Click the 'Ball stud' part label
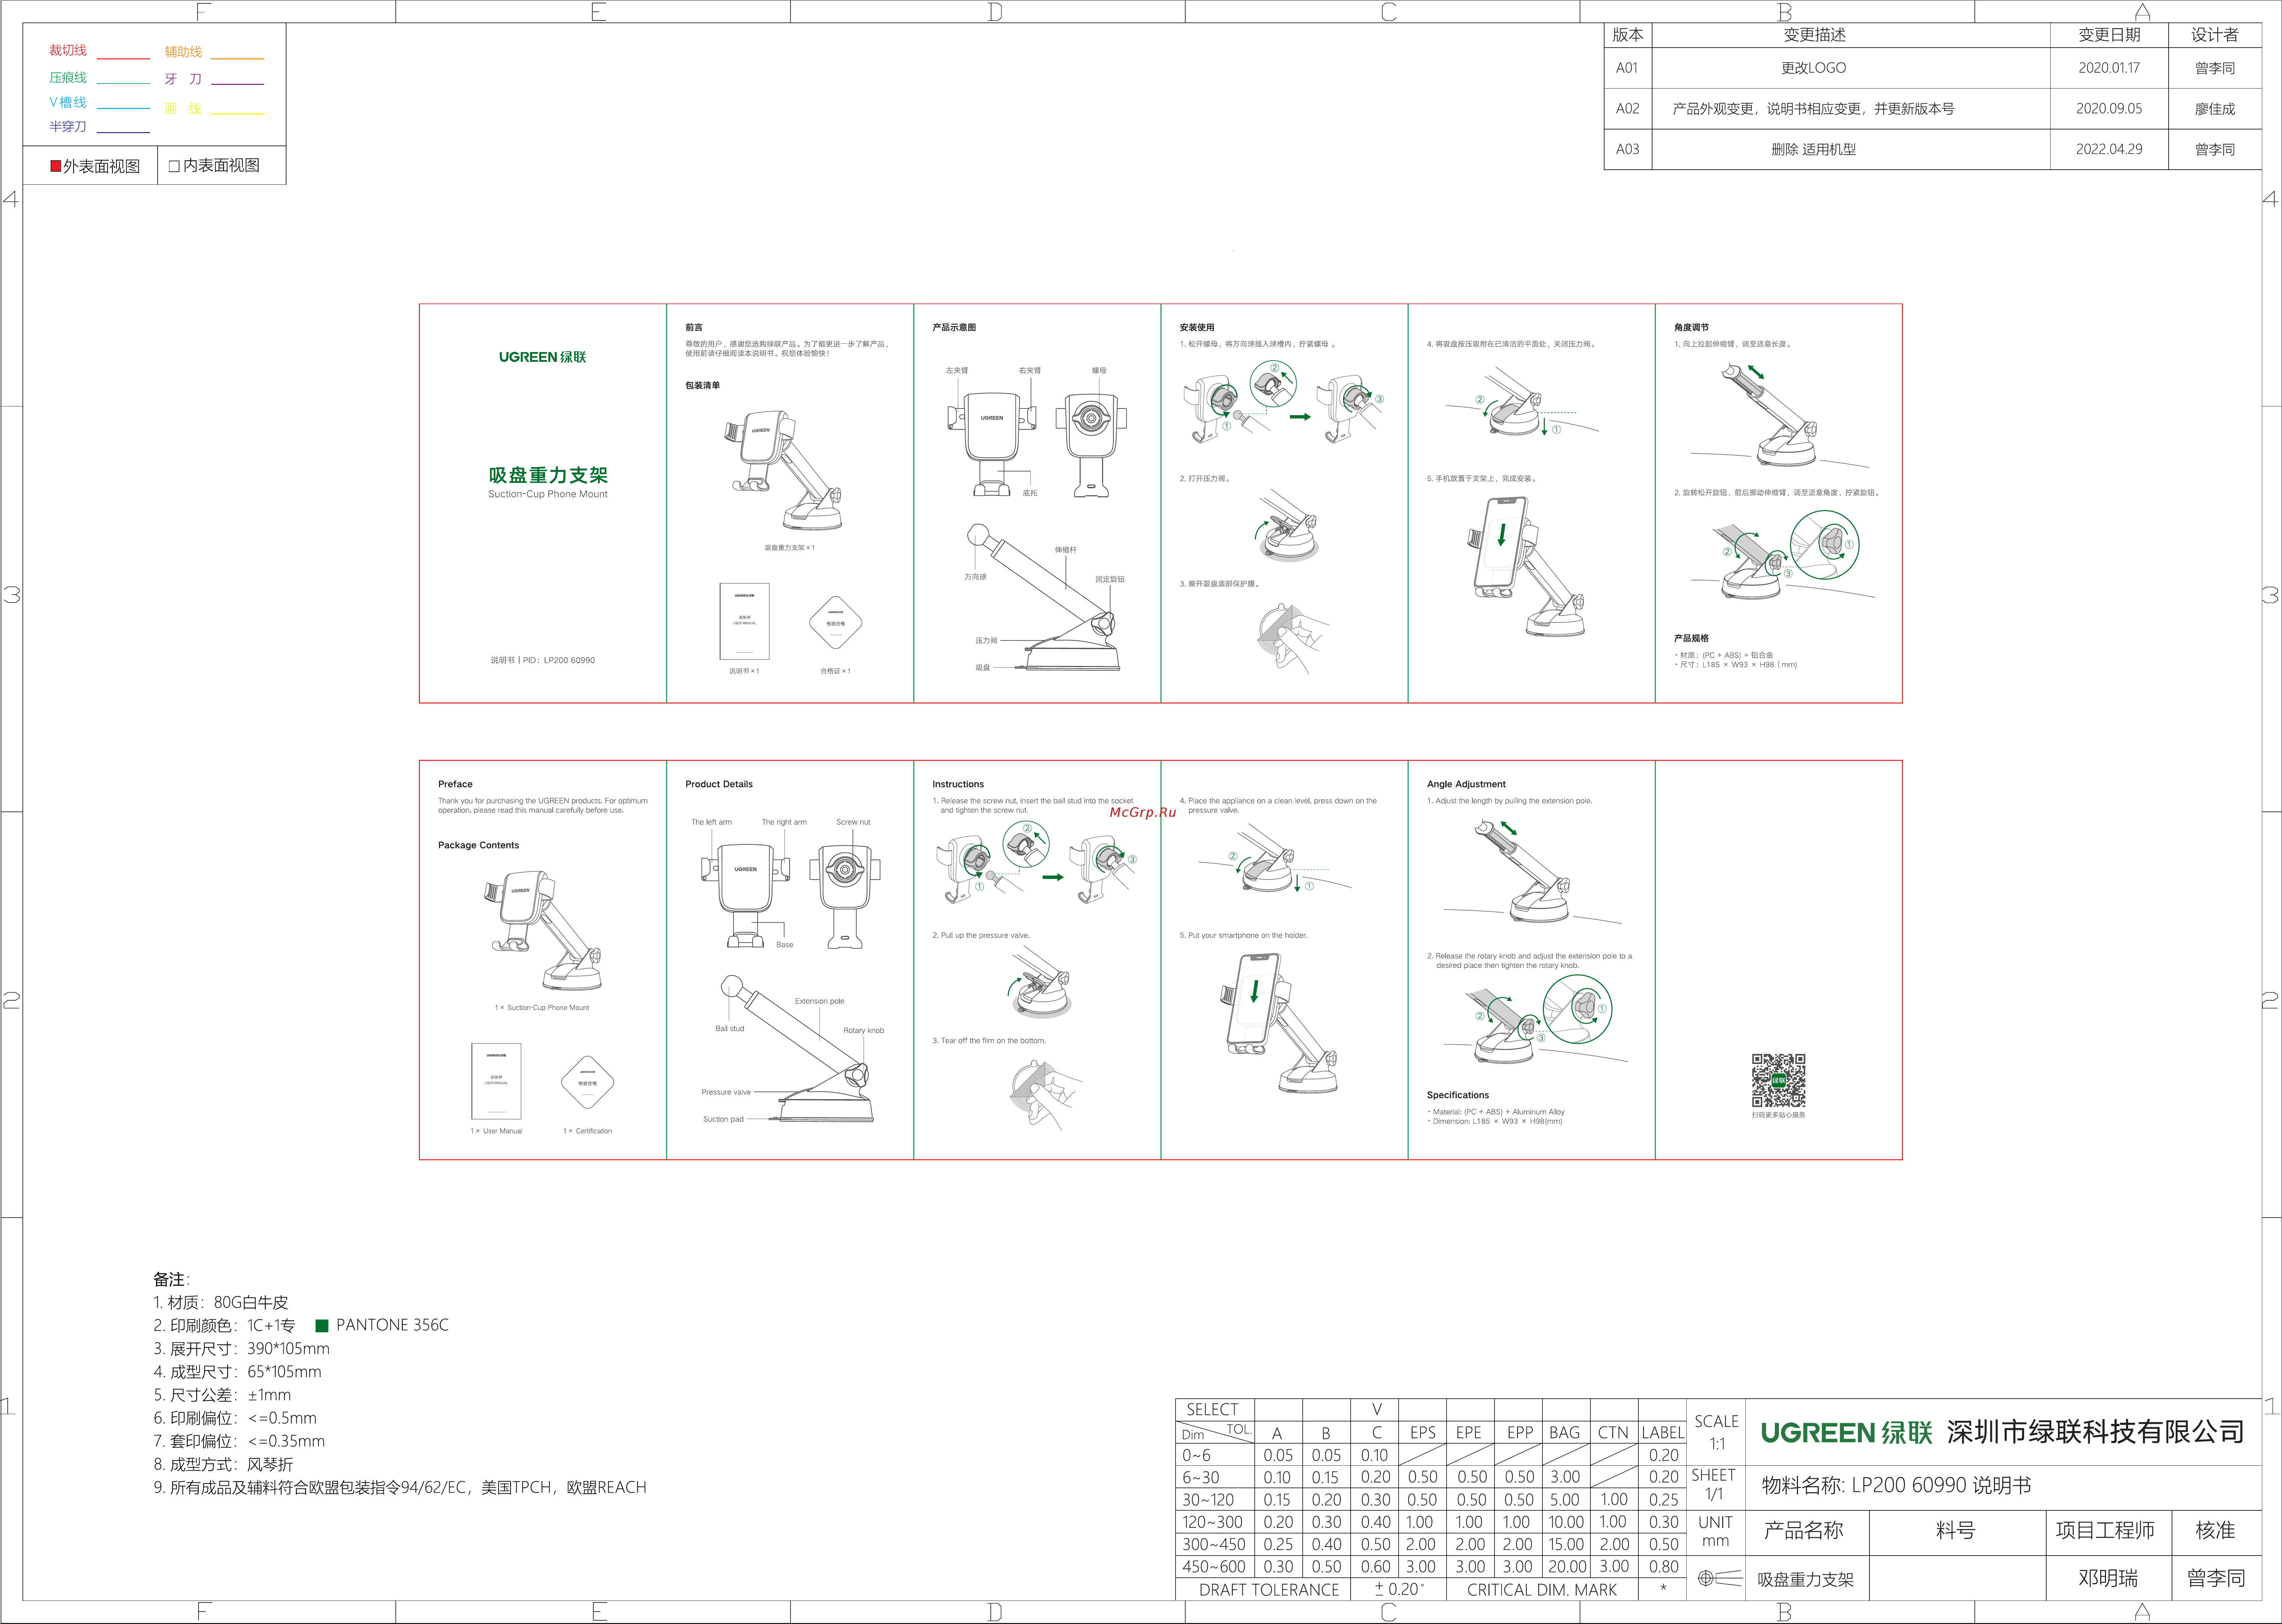 point(730,1028)
